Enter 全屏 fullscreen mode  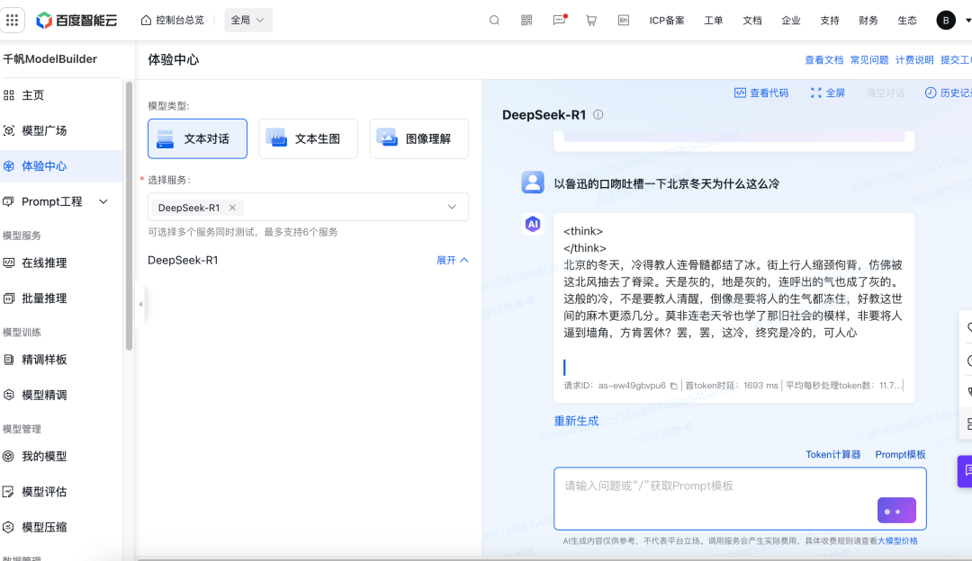click(828, 93)
